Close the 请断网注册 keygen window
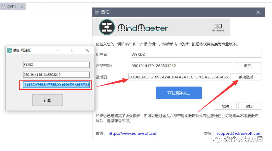This screenshot has height=151, width=272. [87, 50]
